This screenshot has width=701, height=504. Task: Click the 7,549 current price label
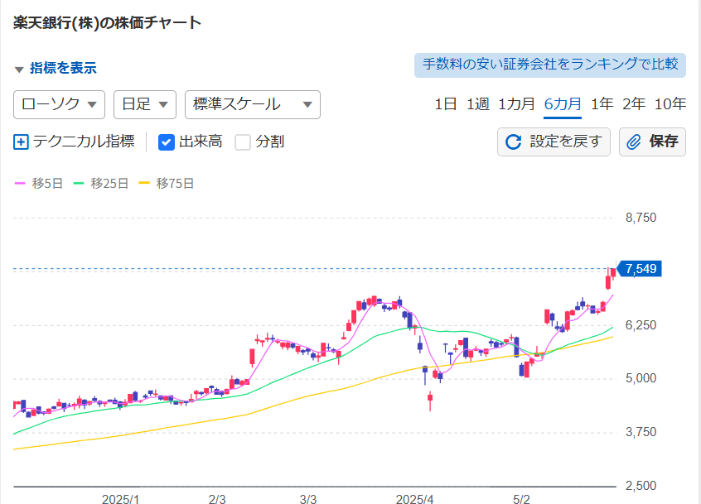pyautogui.click(x=639, y=269)
